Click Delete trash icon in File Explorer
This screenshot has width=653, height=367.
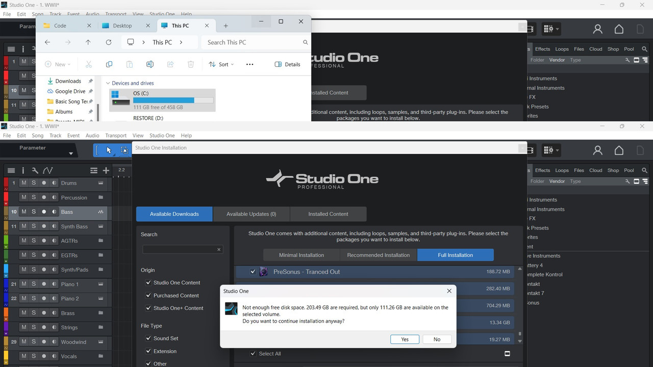(190, 64)
